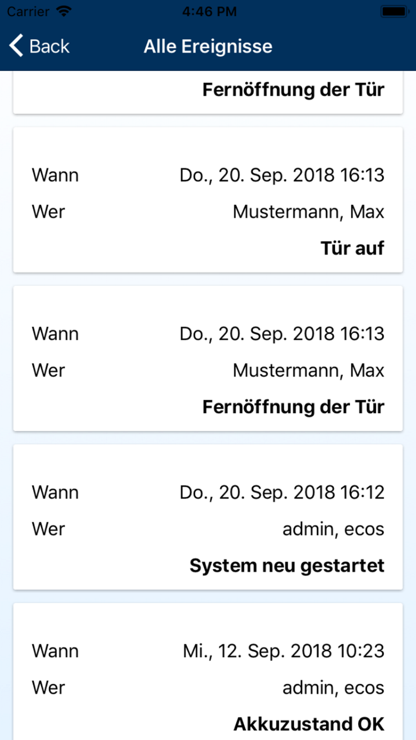Viewport: 416px width, 740px height.
Task: Select Fernöffnung der Tür text below Mustermann, Max
Action: point(293,407)
